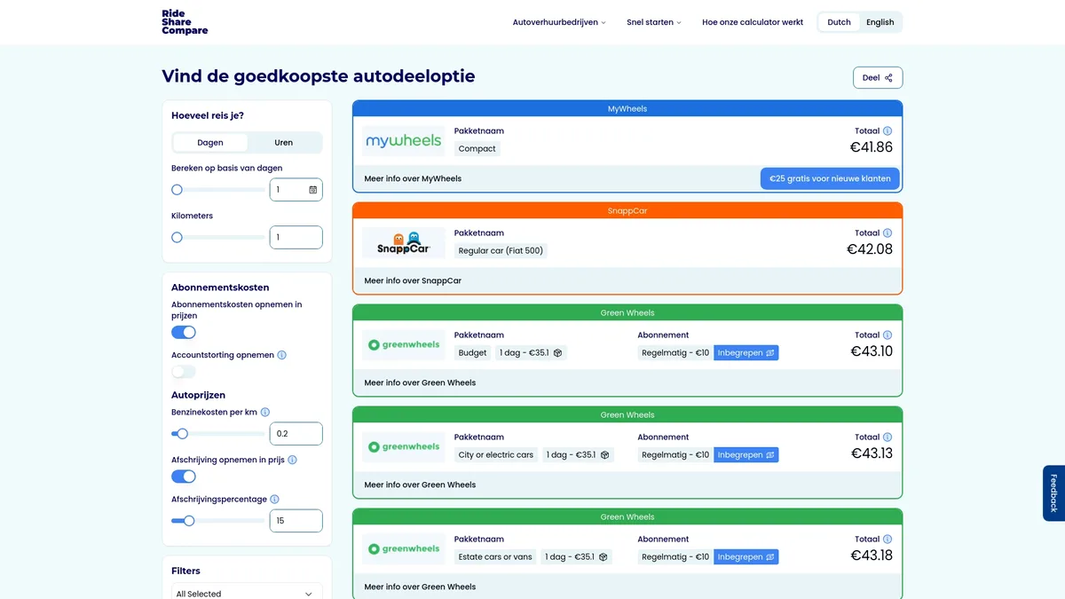The image size is (1065, 599).
Task: Click the Budget package tag
Action: pos(473,353)
